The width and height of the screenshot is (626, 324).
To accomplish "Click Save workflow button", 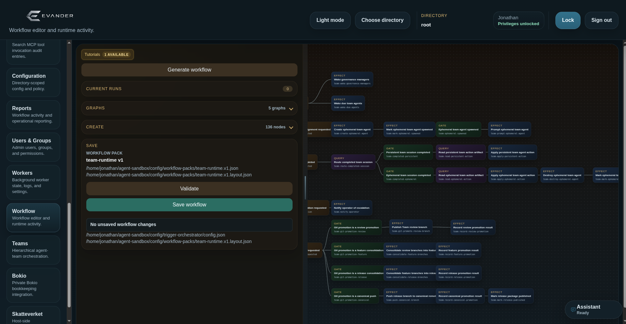I will [189, 205].
